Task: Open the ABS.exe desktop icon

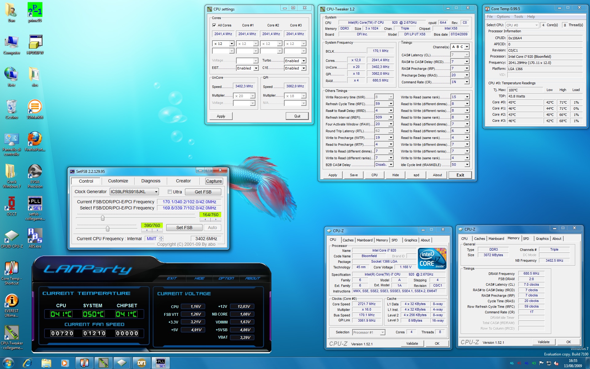Action: pyautogui.click(x=35, y=238)
